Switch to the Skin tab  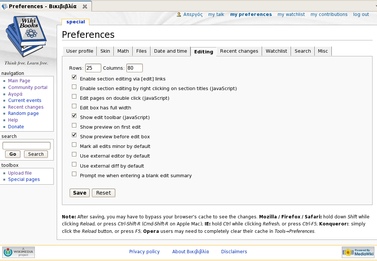[105, 51]
